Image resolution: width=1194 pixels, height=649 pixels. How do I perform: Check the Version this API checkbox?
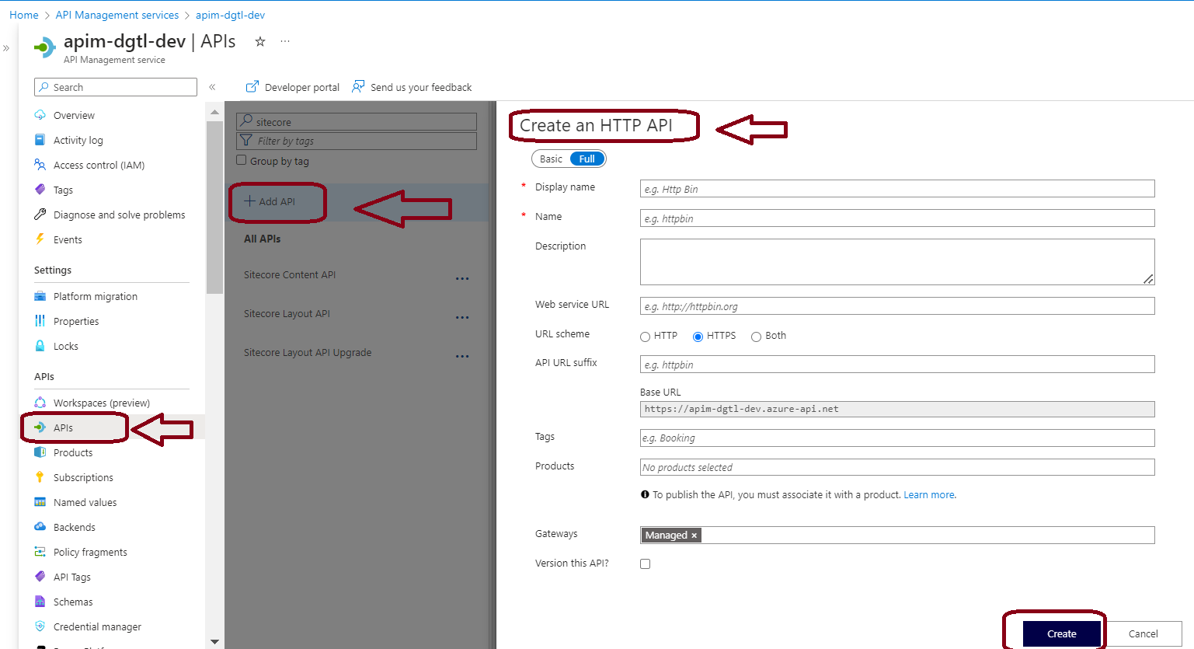click(x=646, y=564)
